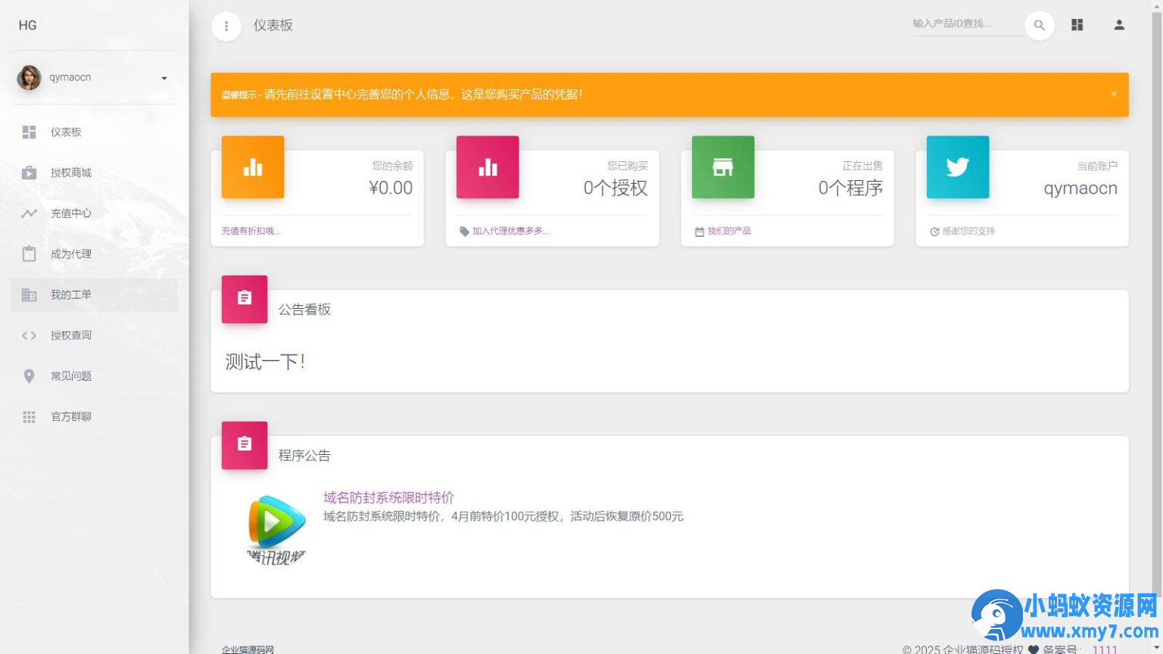Viewport: 1163px width, 654px height.
Task: Click the 程序公告 pink clipboard icon
Action: (245, 445)
